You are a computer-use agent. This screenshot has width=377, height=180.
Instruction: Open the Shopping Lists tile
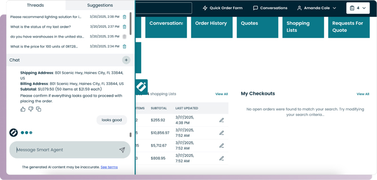click(303, 27)
